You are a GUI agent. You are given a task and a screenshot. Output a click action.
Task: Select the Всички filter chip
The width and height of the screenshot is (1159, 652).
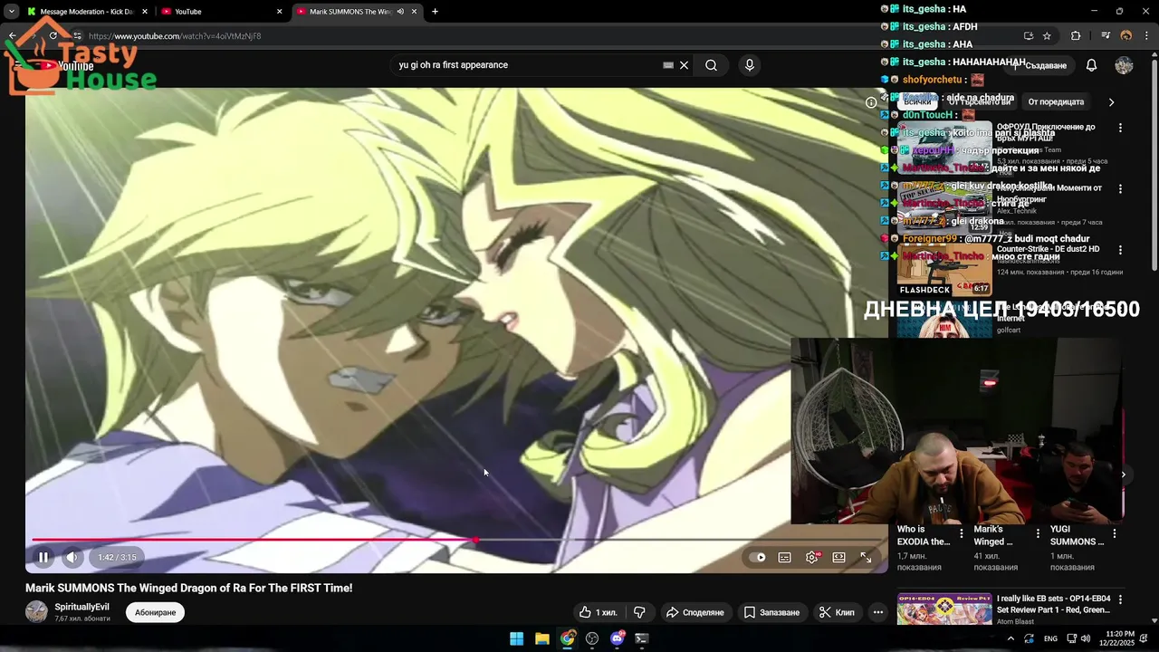point(917,102)
